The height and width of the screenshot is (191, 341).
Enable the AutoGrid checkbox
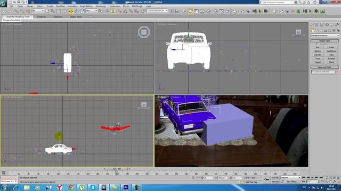[316, 44]
